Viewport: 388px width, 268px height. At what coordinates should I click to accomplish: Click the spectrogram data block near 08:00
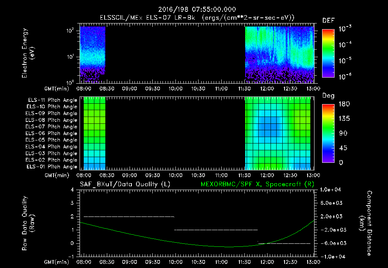[92, 54]
